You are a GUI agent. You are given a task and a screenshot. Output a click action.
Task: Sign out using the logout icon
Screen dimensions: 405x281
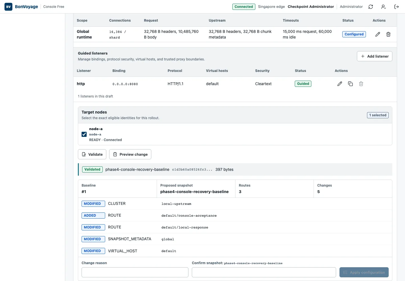(x=397, y=7)
